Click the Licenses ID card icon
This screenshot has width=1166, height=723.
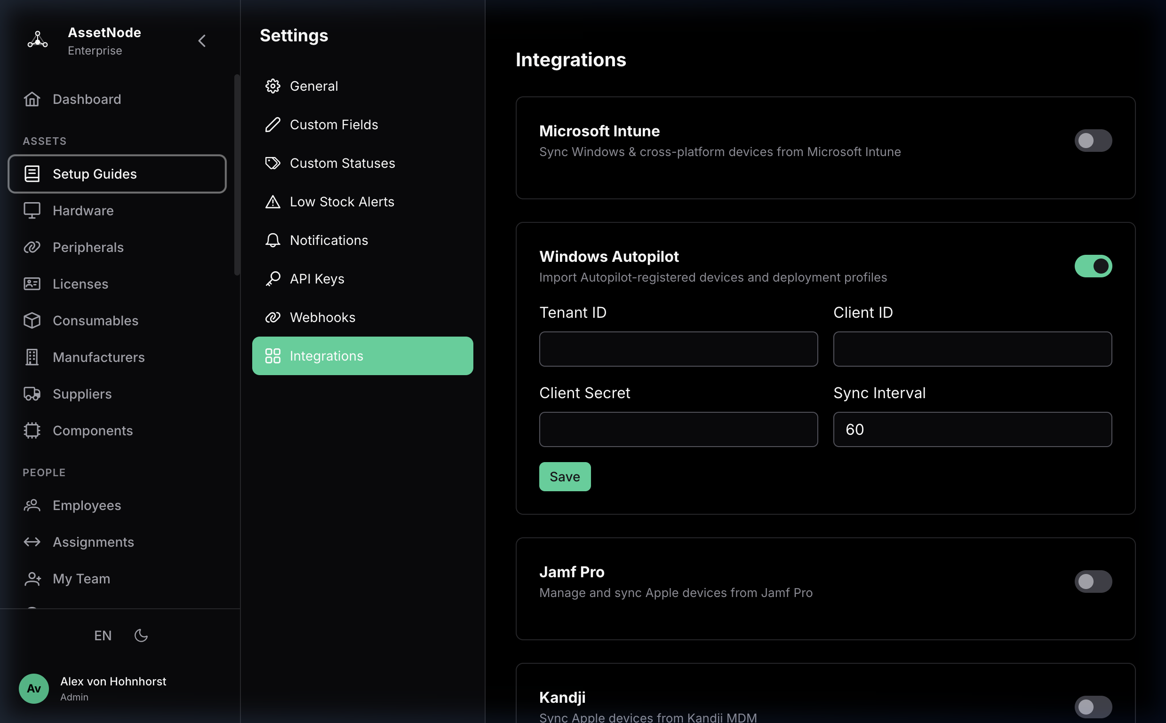pyautogui.click(x=32, y=283)
